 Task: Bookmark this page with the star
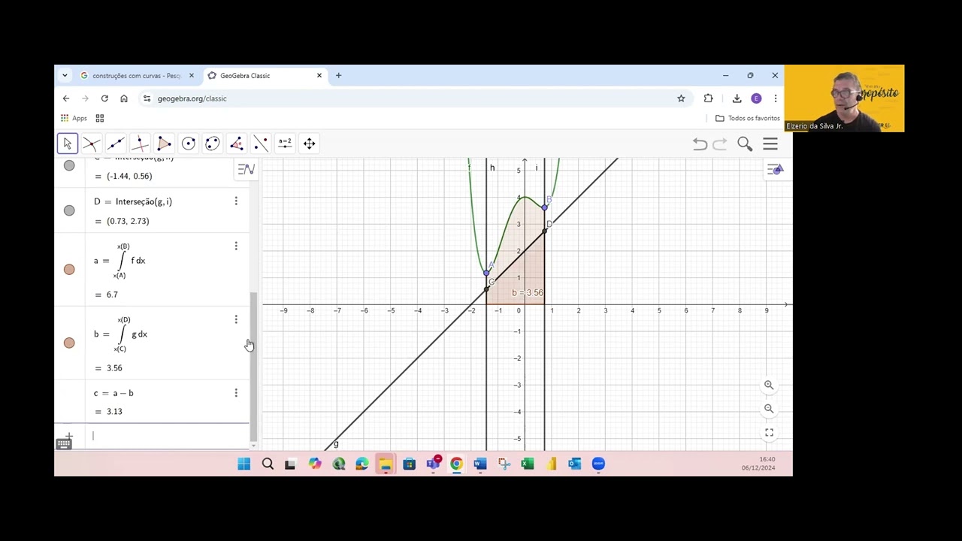pyautogui.click(x=681, y=98)
